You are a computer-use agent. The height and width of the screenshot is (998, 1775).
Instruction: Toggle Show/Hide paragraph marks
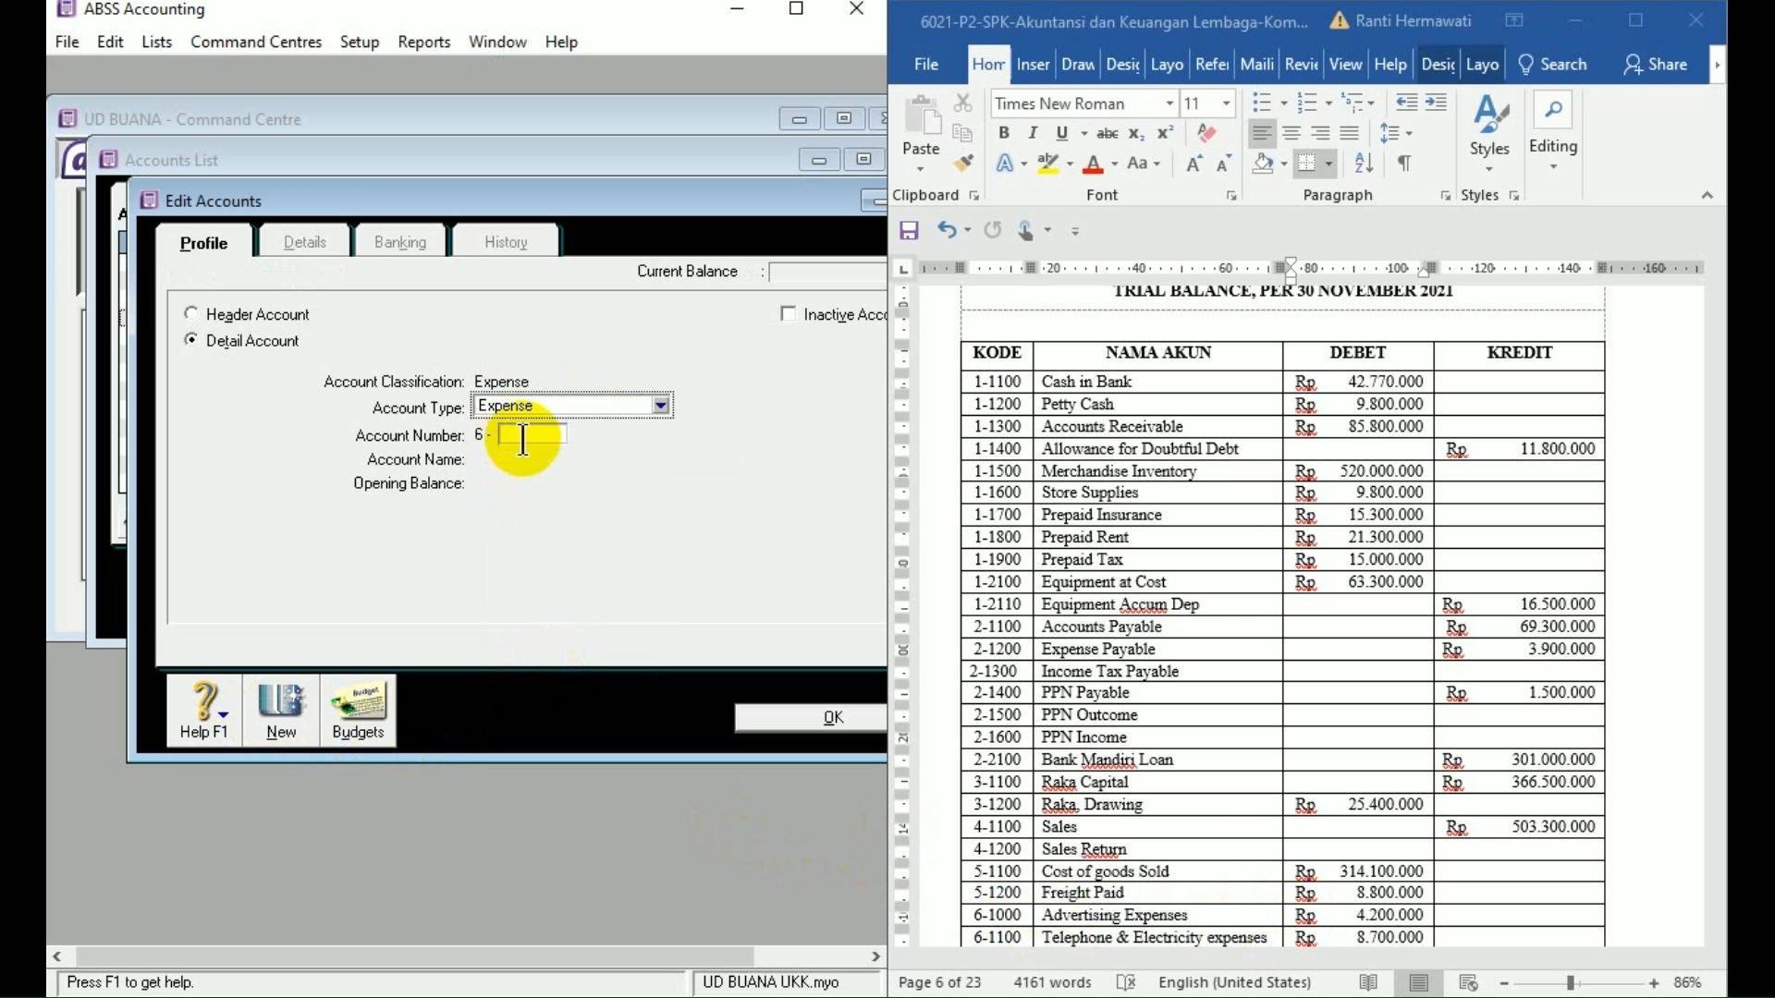click(x=1404, y=164)
